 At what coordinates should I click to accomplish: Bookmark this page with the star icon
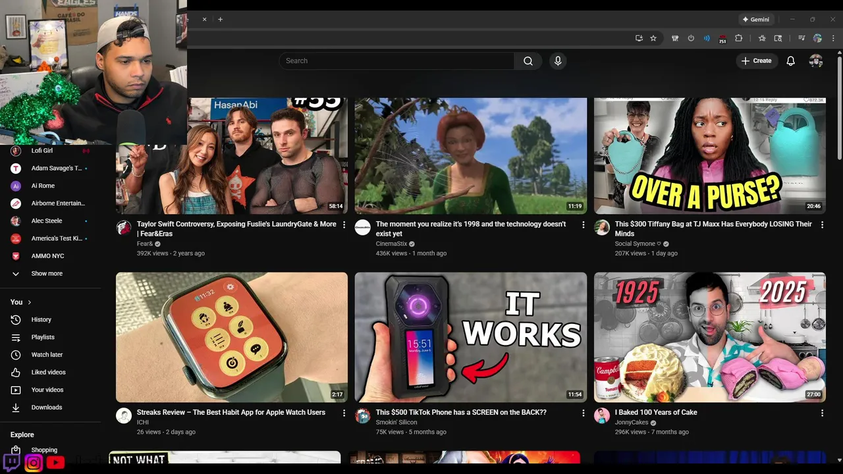(653, 38)
